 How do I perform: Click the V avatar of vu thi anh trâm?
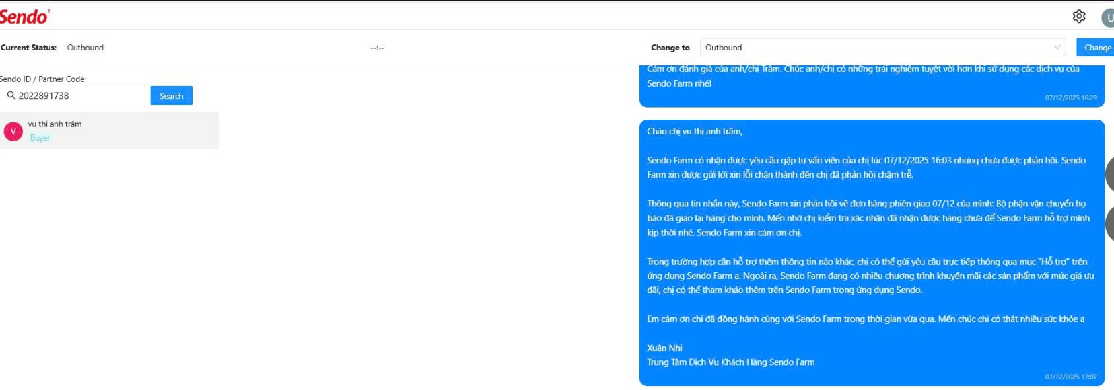(x=13, y=131)
